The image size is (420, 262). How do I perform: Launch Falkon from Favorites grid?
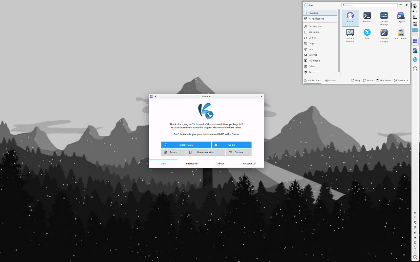point(350,18)
